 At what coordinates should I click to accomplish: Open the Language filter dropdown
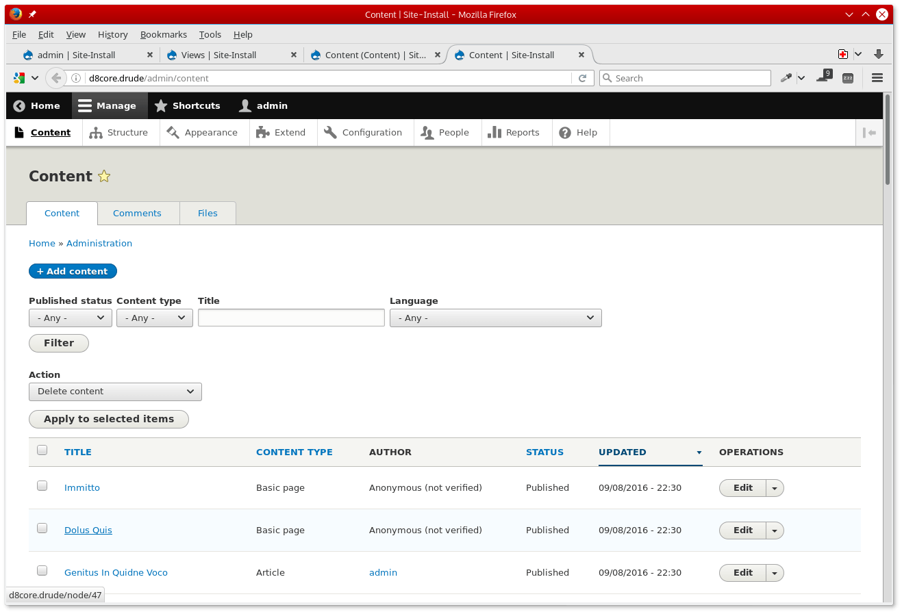click(496, 318)
